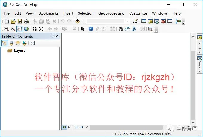This screenshot has height=137, width=203.
Task: Open the Edit menu
Action: [18, 13]
